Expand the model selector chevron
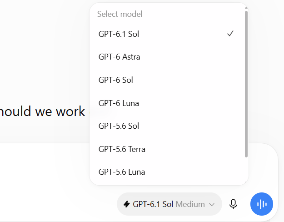This screenshot has height=222, width=284. click(x=212, y=205)
